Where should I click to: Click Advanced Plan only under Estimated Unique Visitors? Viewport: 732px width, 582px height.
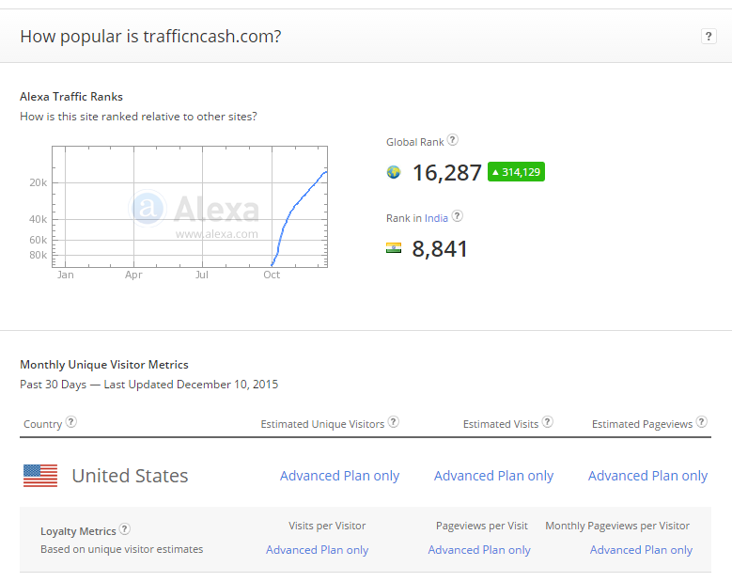pyautogui.click(x=339, y=476)
